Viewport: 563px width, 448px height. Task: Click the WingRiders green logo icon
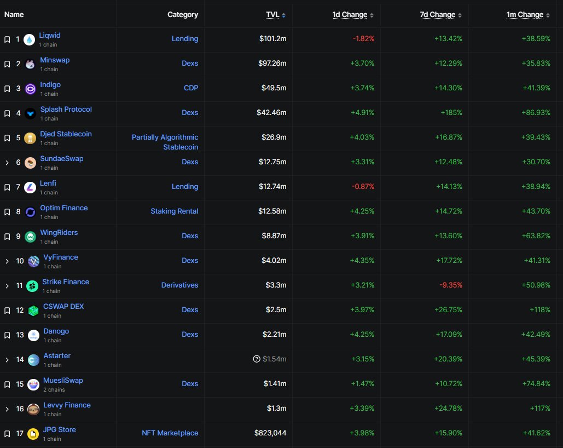(30, 237)
